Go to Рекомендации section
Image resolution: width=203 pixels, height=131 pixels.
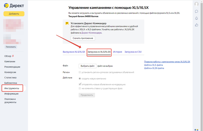pos(12,67)
